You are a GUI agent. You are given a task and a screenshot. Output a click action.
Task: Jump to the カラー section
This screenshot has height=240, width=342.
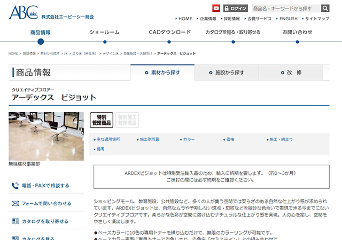[189, 139]
